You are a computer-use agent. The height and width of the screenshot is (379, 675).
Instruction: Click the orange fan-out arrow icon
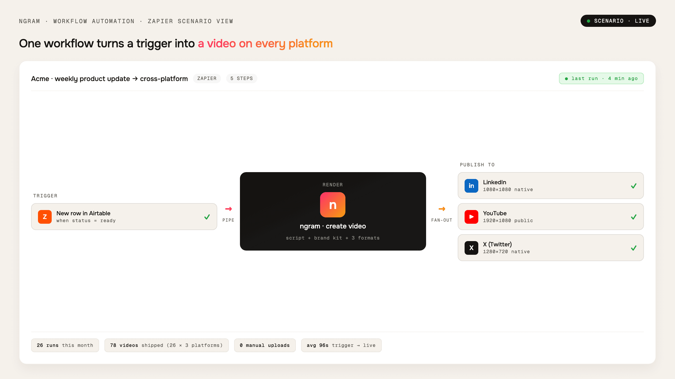(442, 209)
